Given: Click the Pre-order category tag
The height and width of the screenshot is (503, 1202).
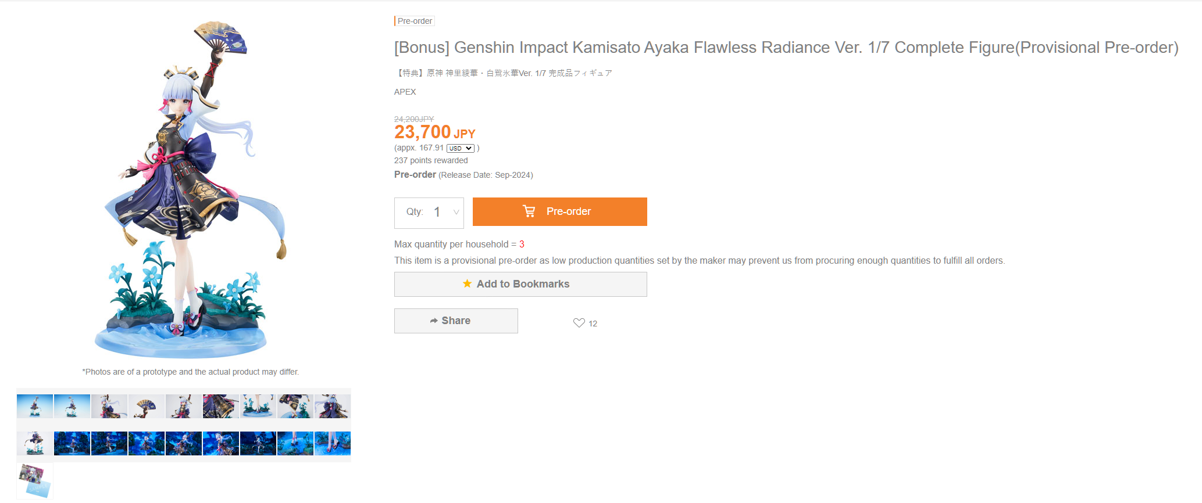Looking at the screenshot, I should tap(415, 21).
